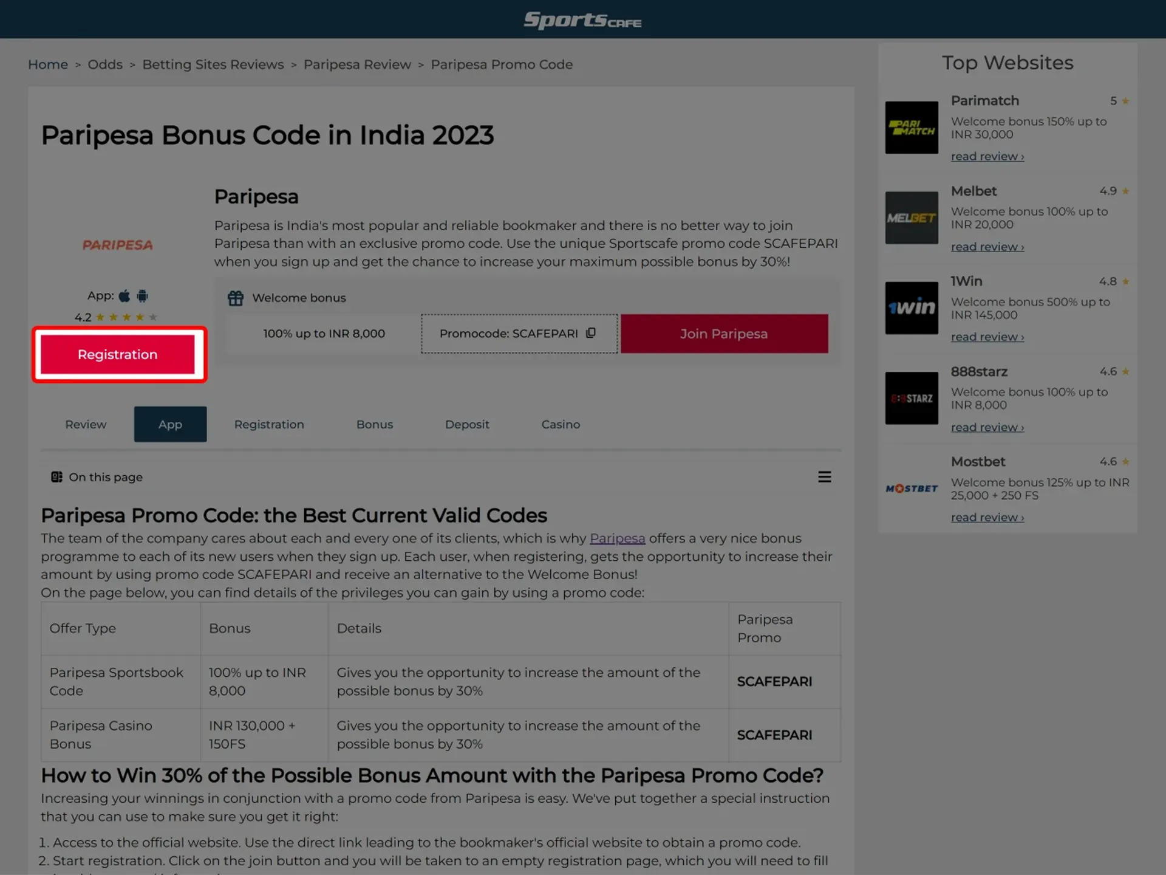
Task: Click the On this page book icon
Action: coord(56,477)
